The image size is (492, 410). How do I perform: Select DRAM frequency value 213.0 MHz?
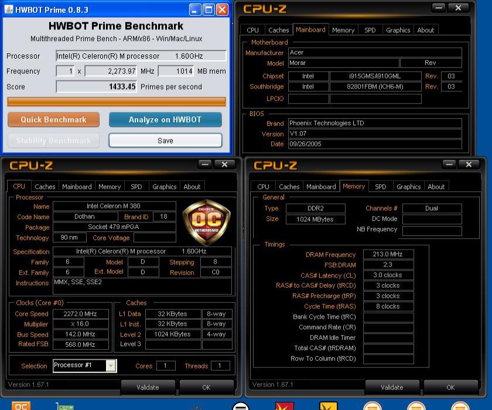point(388,254)
